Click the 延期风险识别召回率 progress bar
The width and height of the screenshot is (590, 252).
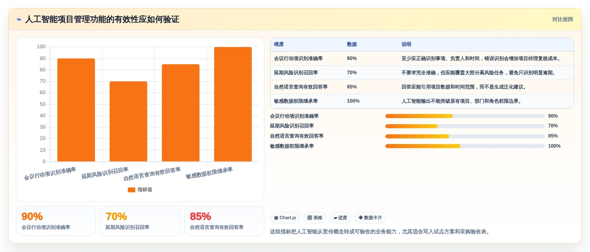click(465, 126)
